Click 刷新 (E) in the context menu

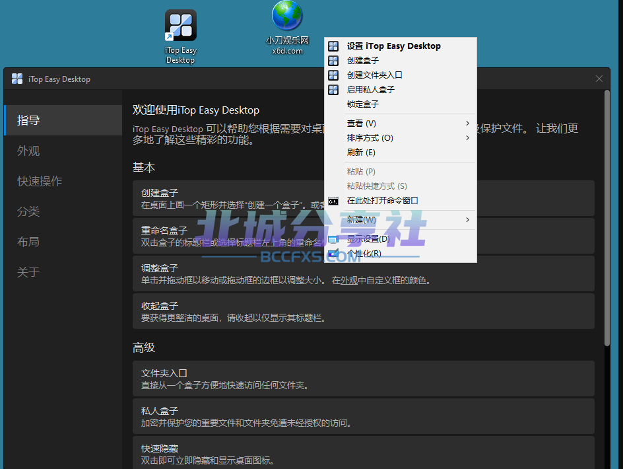(x=401, y=153)
